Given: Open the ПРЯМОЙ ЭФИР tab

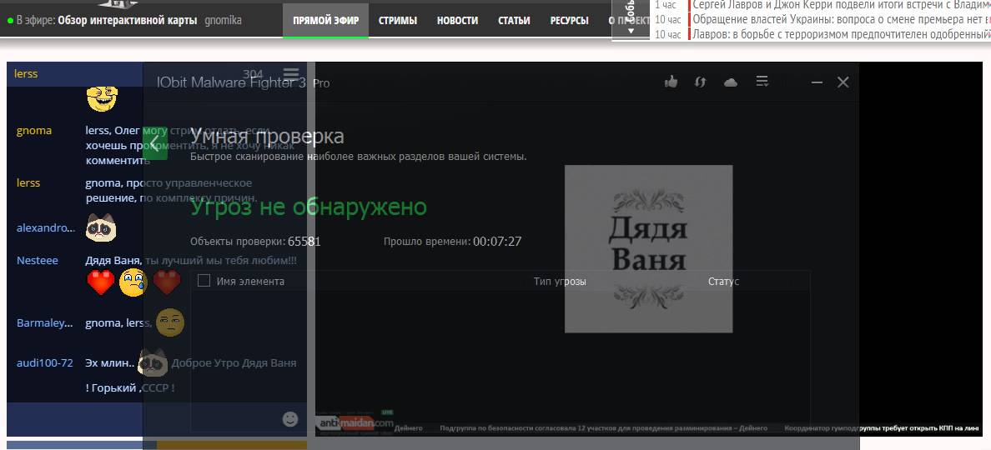Looking at the screenshot, I should pyautogui.click(x=325, y=20).
